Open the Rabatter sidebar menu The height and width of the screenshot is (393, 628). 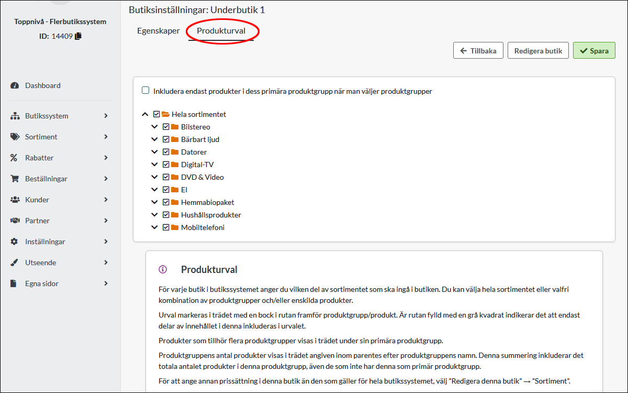[61, 158]
